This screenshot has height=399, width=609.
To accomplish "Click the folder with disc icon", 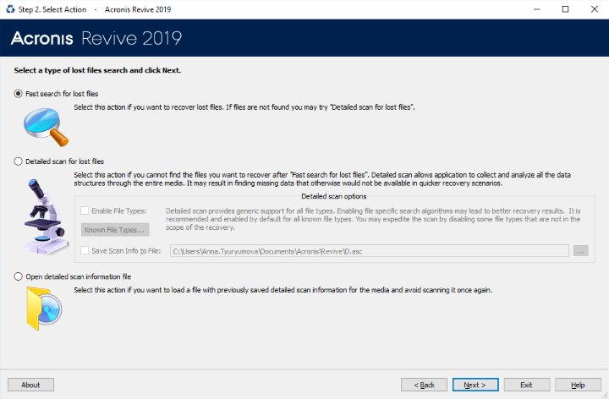I will 44,309.
